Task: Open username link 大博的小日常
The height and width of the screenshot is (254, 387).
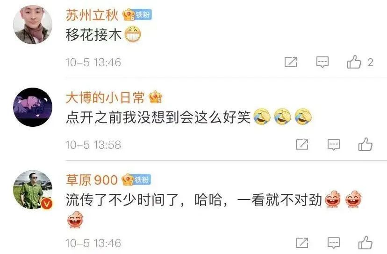Action: coord(105,98)
